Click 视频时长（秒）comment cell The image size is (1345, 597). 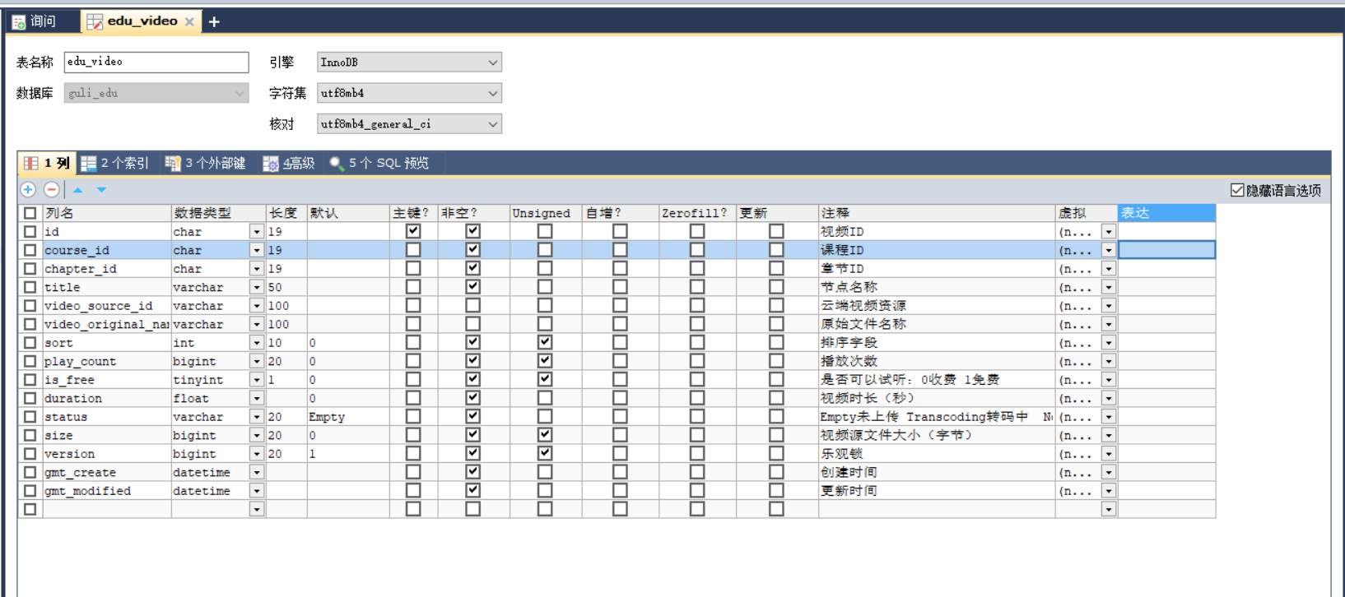point(937,398)
